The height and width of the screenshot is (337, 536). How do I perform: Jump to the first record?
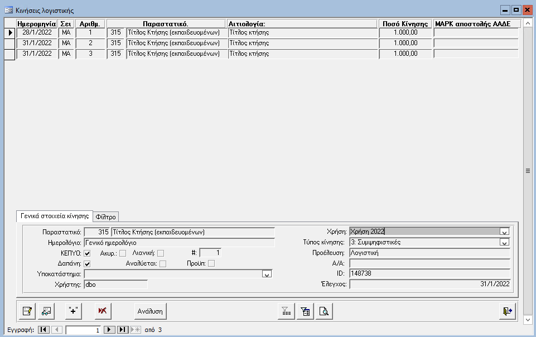[44, 330]
